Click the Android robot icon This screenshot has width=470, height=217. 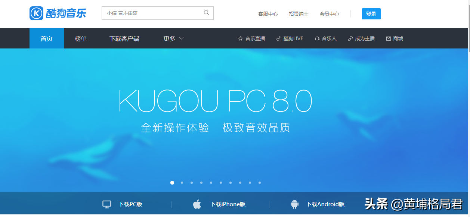294,204
